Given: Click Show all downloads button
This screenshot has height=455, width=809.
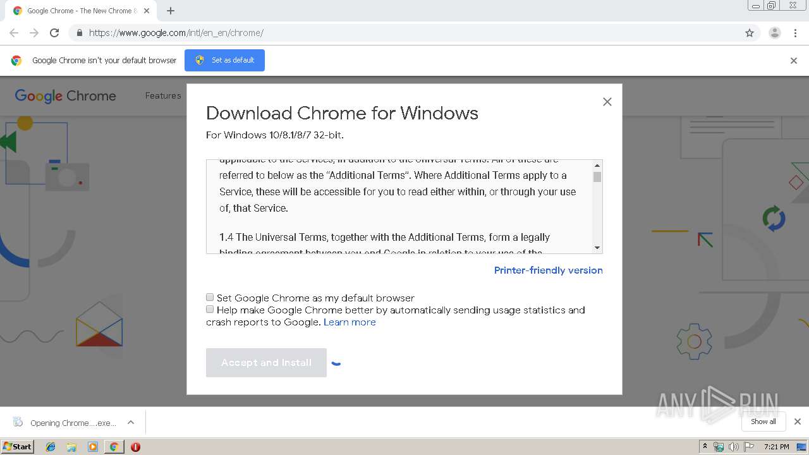Looking at the screenshot, I should click(763, 422).
